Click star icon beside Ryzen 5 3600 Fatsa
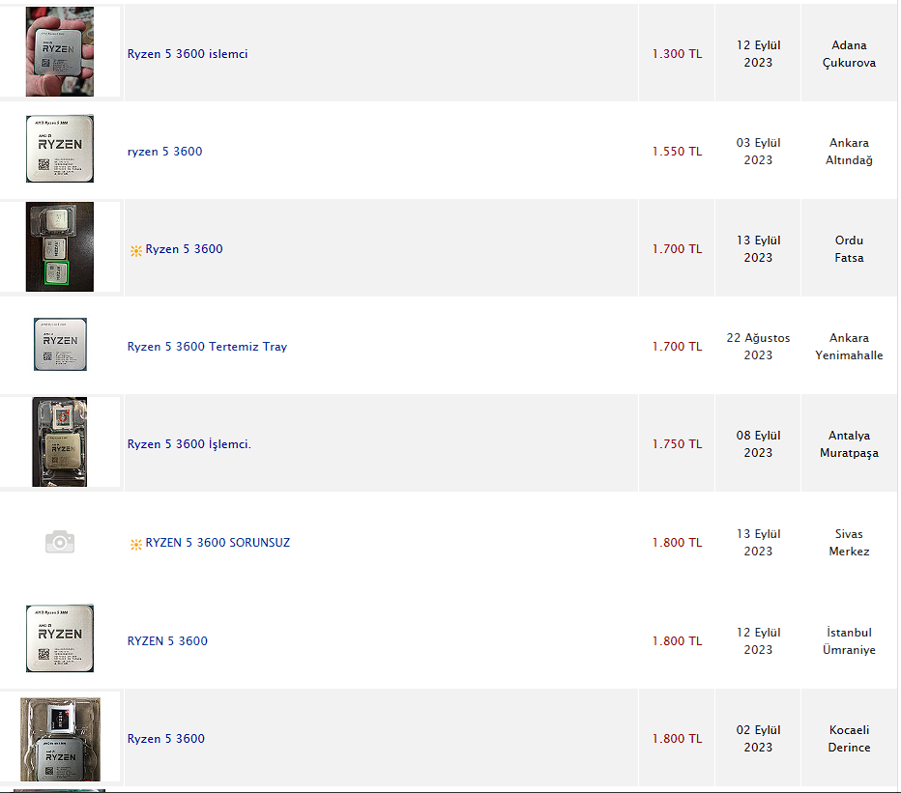 click(136, 250)
